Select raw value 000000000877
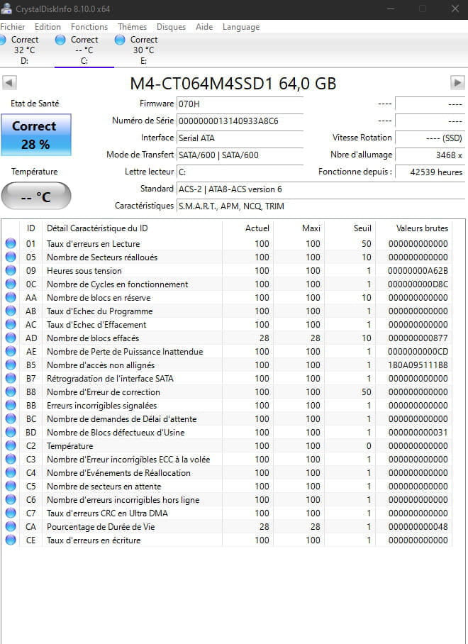468x644 pixels. (x=418, y=338)
